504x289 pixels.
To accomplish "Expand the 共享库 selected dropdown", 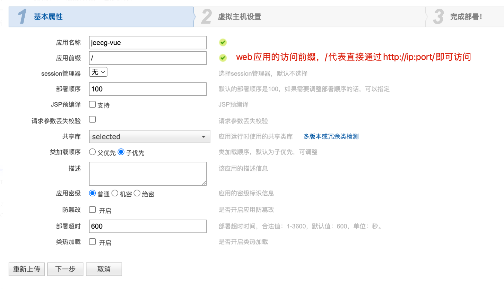I will click(x=149, y=137).
